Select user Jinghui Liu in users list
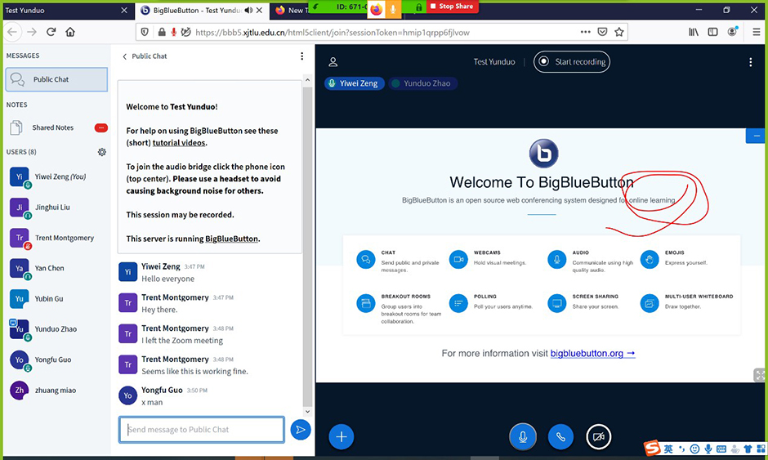The width and height of the screenshot is (768, 460). pyautogui.click(x=56, y=208)
